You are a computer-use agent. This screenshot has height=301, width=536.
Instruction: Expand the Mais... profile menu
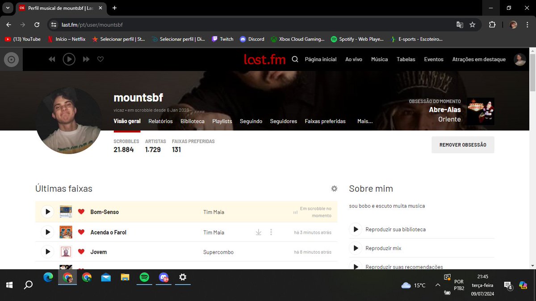(x=365, y=121)
